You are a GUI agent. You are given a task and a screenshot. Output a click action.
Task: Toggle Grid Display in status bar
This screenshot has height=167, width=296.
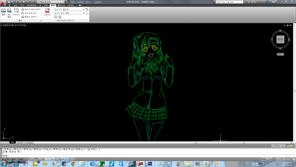36,159
